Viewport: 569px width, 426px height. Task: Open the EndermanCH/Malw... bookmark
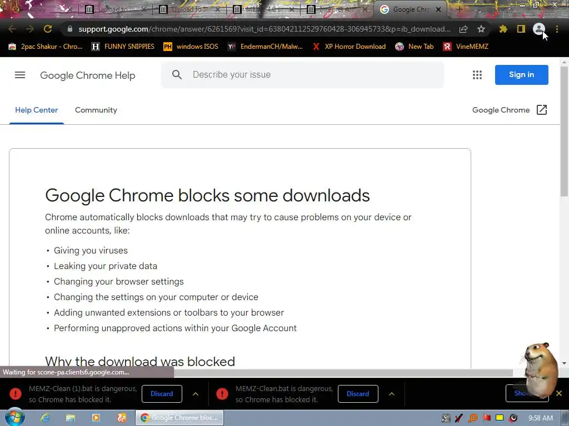[265, 47]
